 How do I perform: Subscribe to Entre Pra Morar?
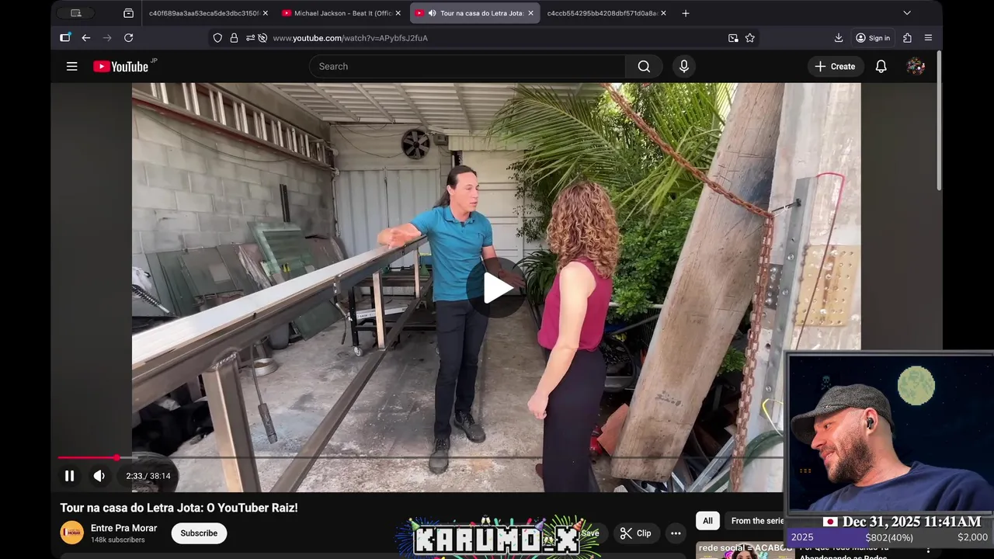pyautogui.click(x=199, y=533)
